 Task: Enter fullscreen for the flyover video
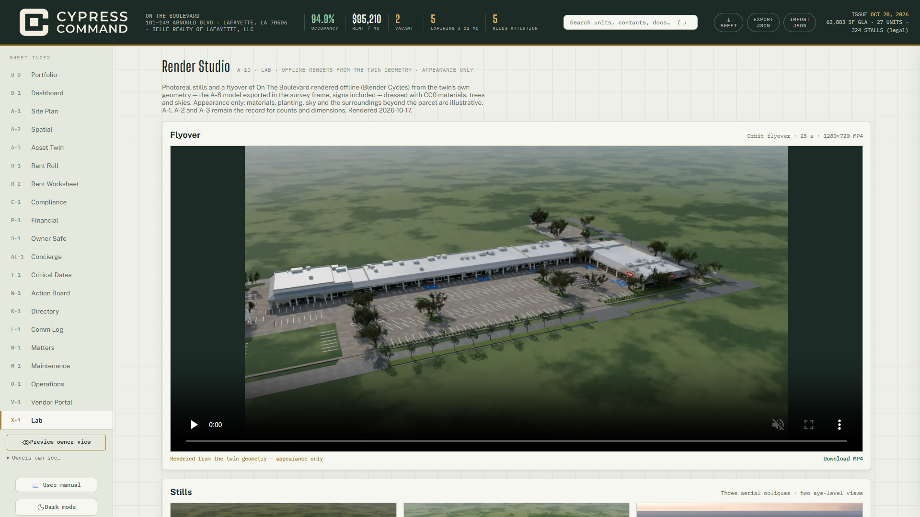click(809, 425)
